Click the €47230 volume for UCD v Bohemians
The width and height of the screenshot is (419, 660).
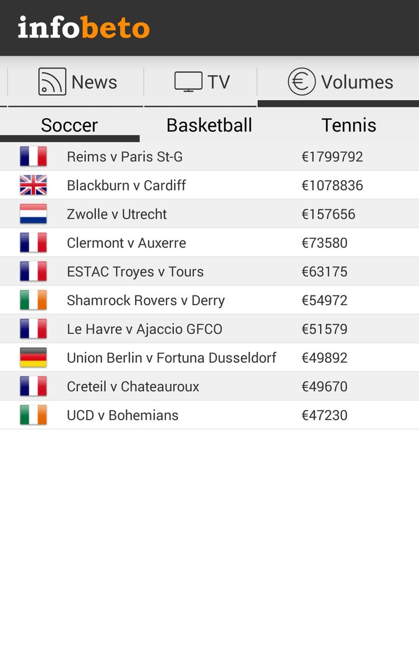coord(324,415)
